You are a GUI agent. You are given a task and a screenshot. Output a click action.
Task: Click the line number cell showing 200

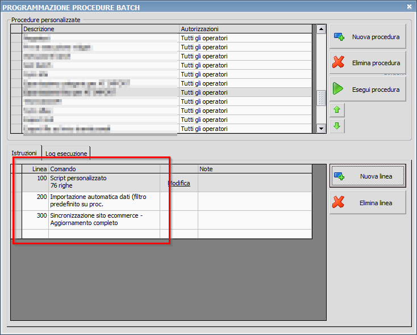35,201
